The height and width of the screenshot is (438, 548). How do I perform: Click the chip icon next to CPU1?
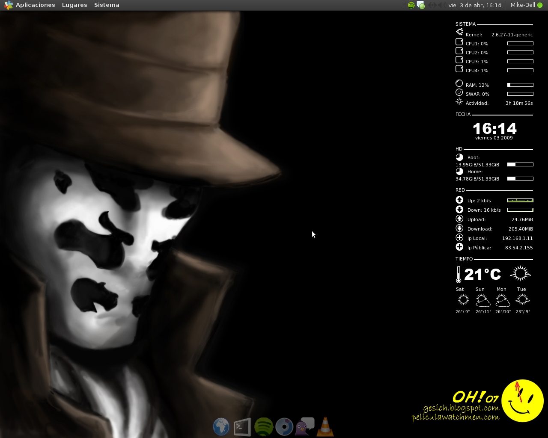[459, 42]
